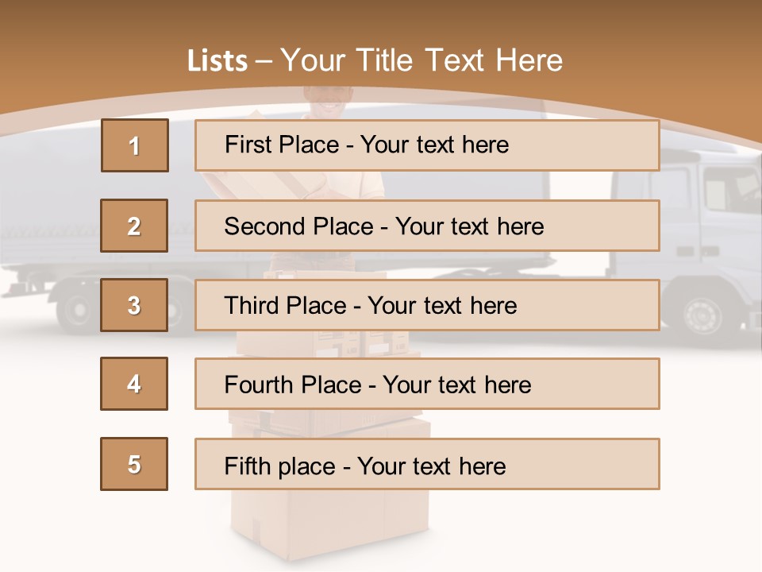The height and width of the screenshot is (572, 762).
Task: Click the slide title text
Action: (375, 61)
